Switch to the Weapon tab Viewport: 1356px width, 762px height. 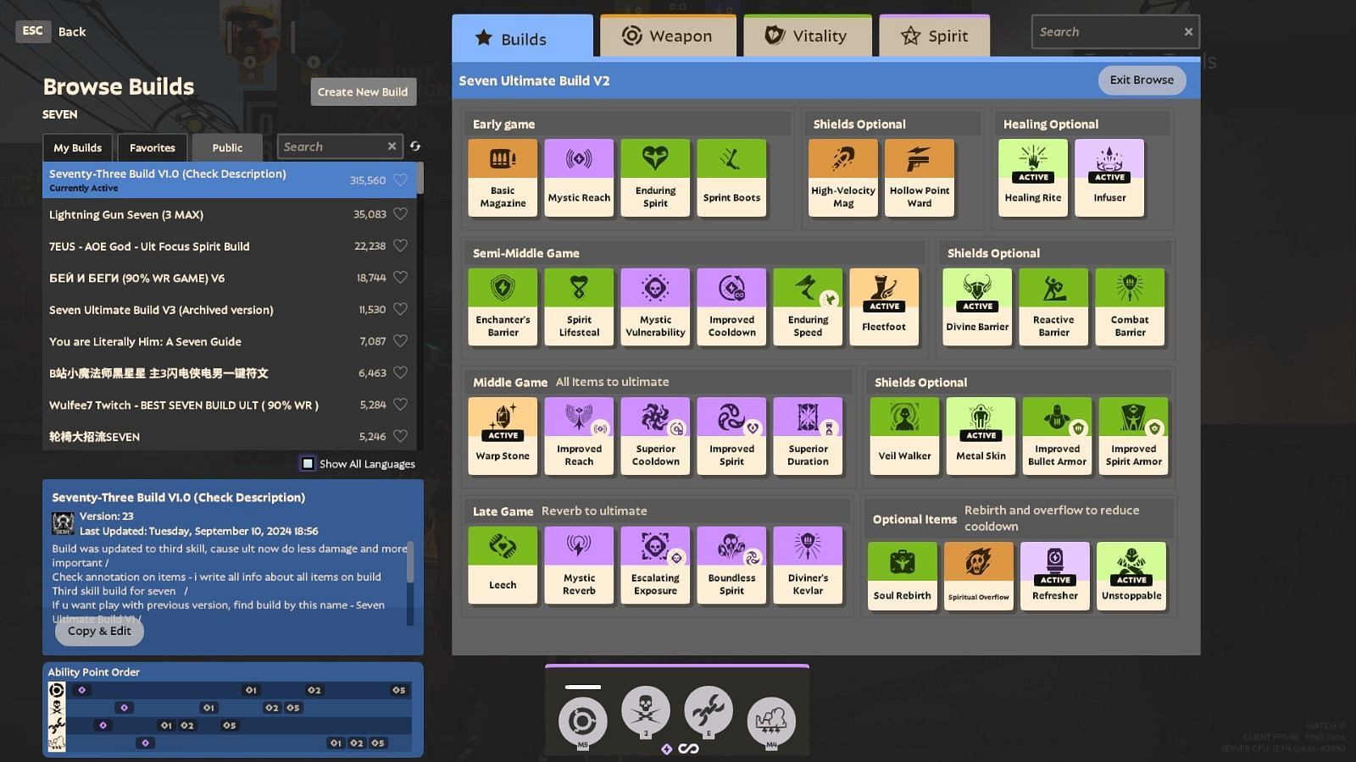click(668, 36)
